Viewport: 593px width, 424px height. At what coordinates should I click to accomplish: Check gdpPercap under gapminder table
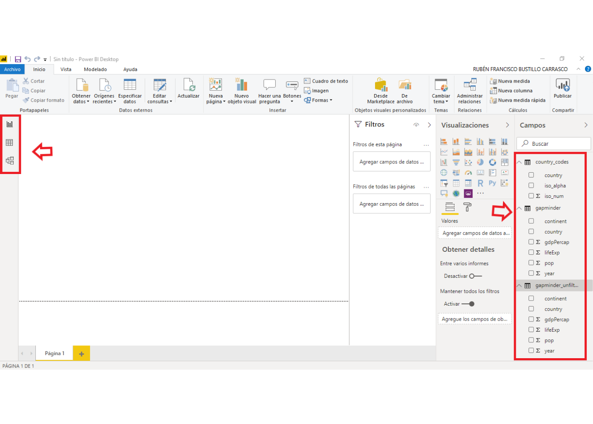pos(531,242)
